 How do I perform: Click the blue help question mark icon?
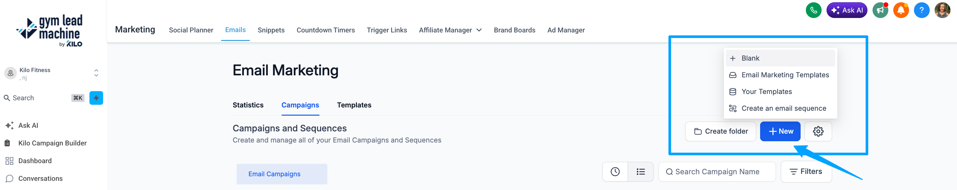[x=921, y=10]
